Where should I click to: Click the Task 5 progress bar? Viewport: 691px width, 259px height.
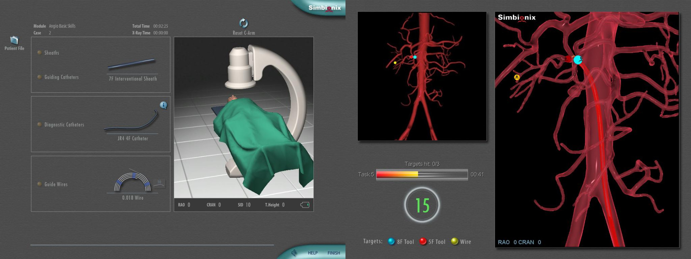[x=422, y=174]
